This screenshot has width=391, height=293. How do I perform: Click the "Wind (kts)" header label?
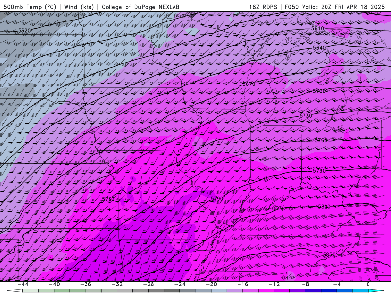[x=79, y=7]
